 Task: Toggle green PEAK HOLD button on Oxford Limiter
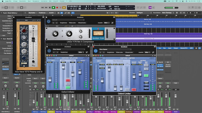click(146, 76)
